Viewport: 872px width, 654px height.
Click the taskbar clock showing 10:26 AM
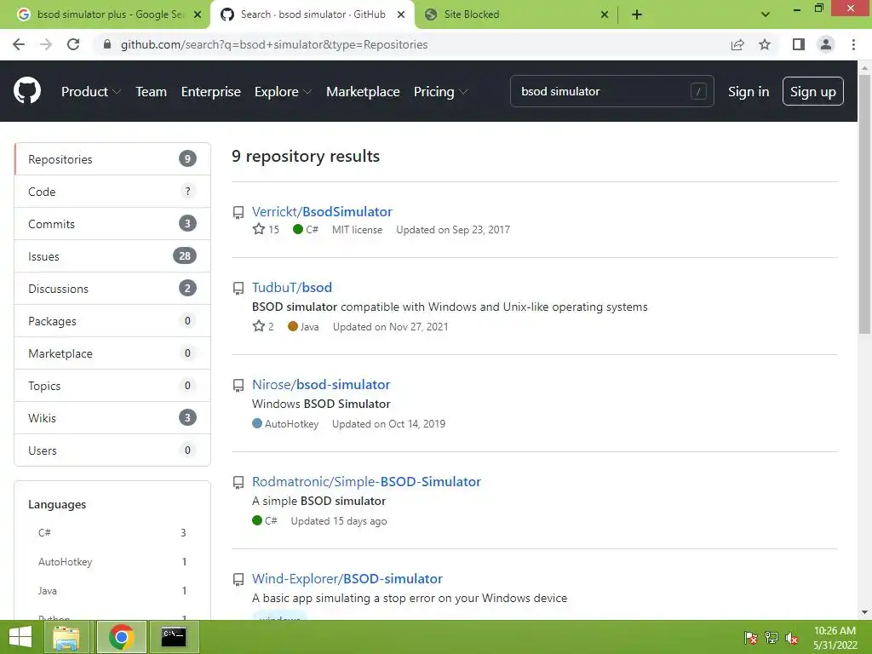coord(835,631)
